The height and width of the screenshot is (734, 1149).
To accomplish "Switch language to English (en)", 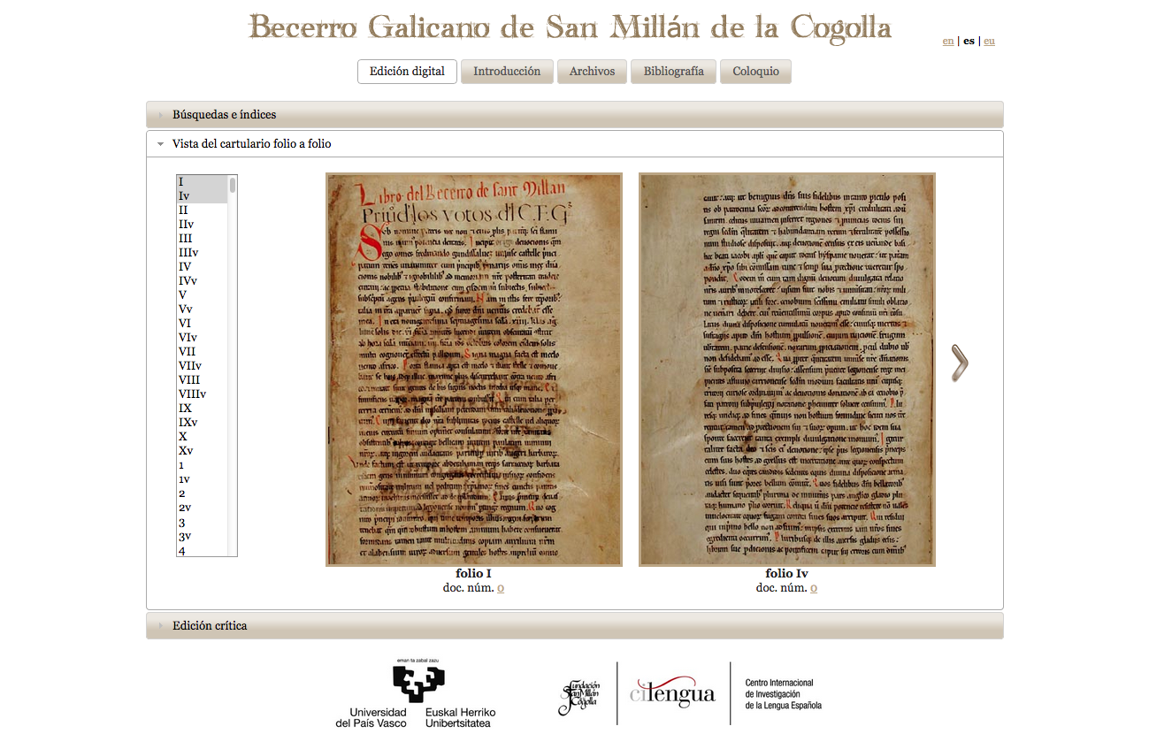I will [948, 41].
